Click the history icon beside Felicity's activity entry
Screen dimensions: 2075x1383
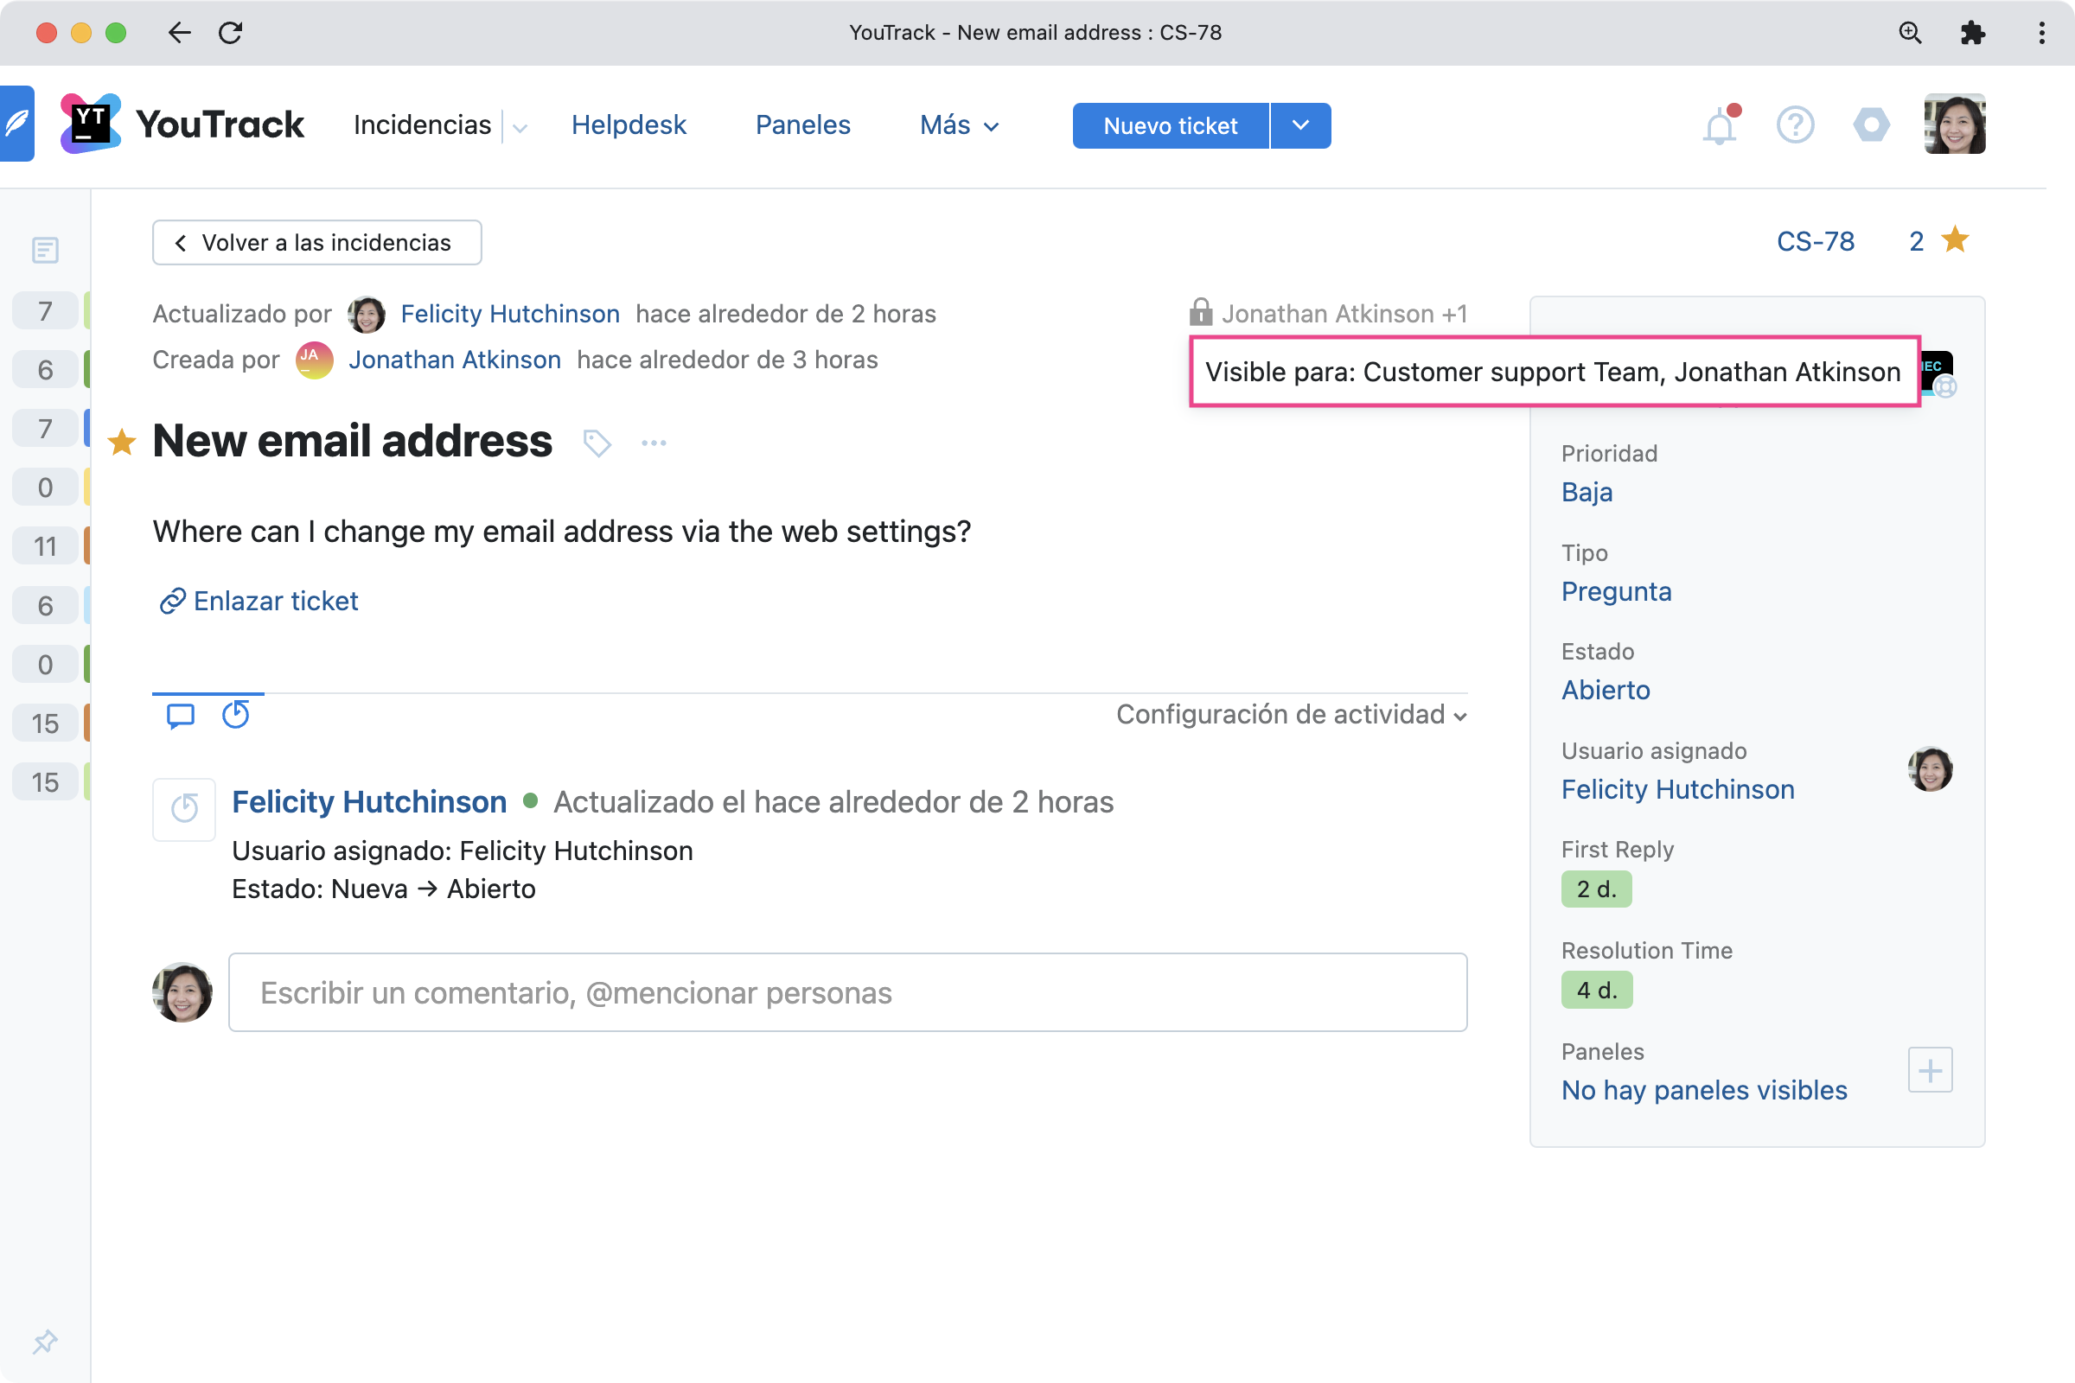[x=184, y=808]
